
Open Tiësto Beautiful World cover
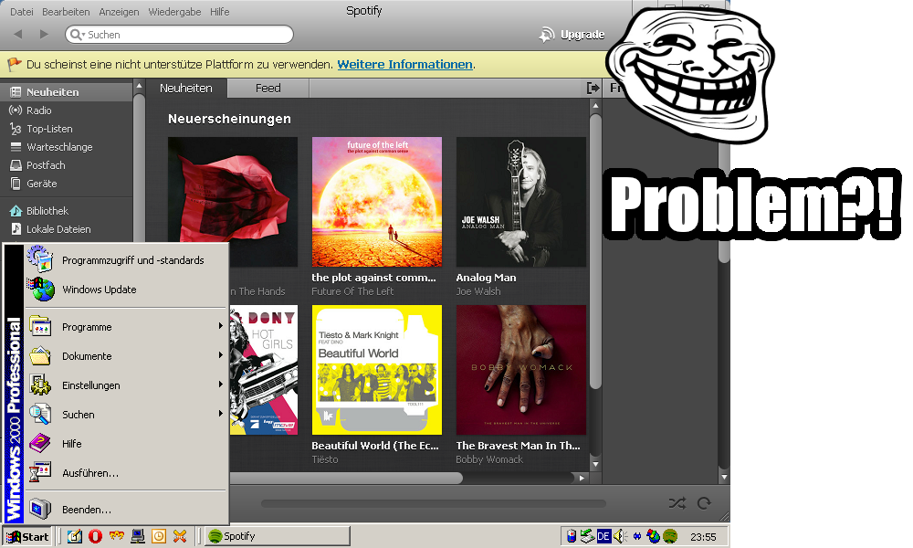point(377,370)
